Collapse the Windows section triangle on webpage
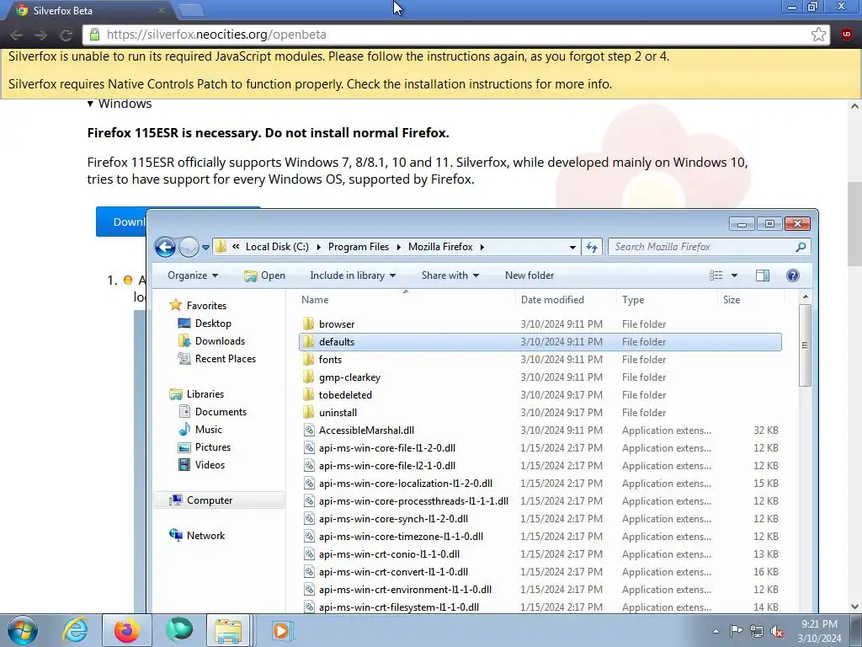 coord(90,104)
